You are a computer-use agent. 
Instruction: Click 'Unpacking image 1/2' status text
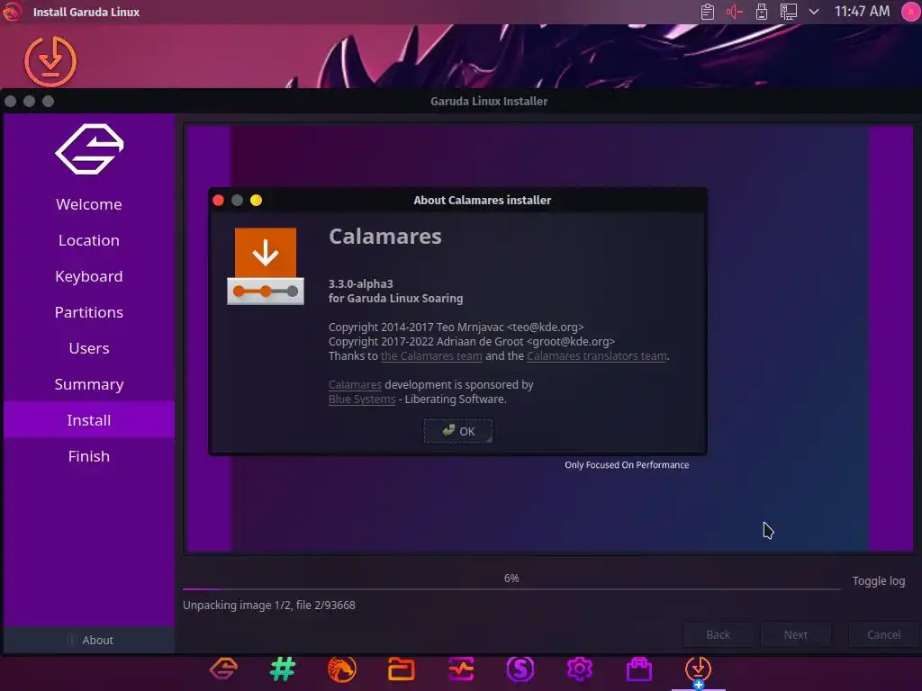click(268, 605)
